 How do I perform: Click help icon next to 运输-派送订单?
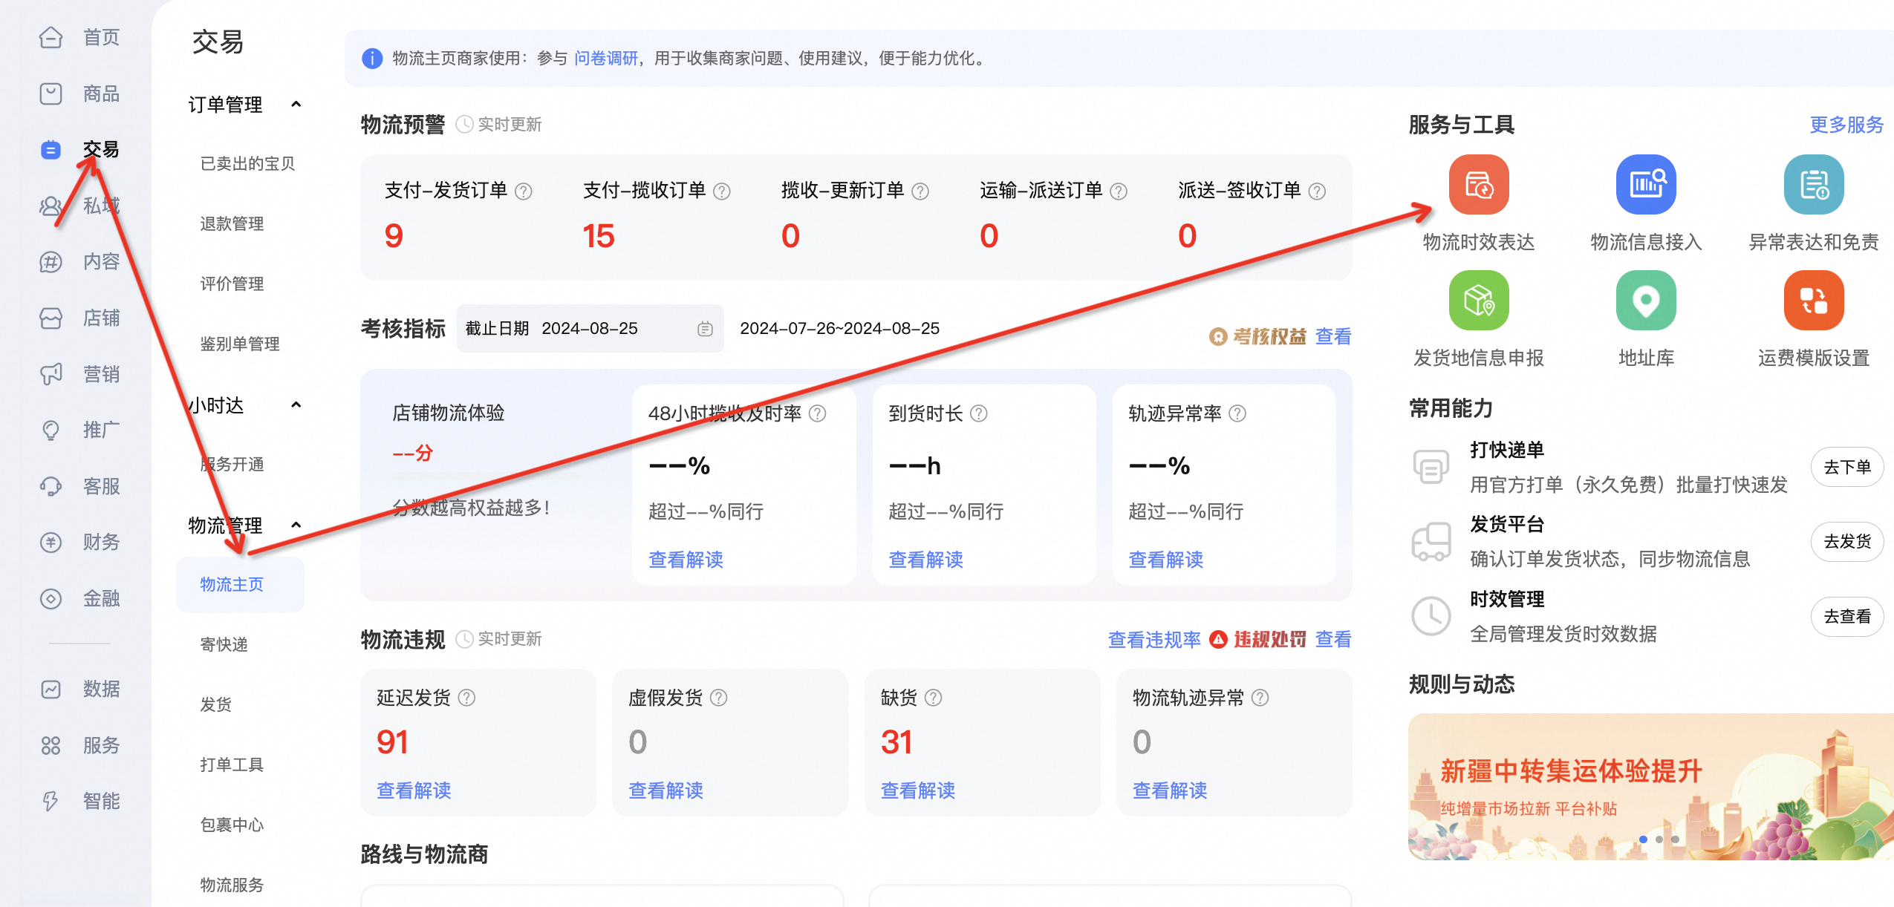coord(1119,191)
